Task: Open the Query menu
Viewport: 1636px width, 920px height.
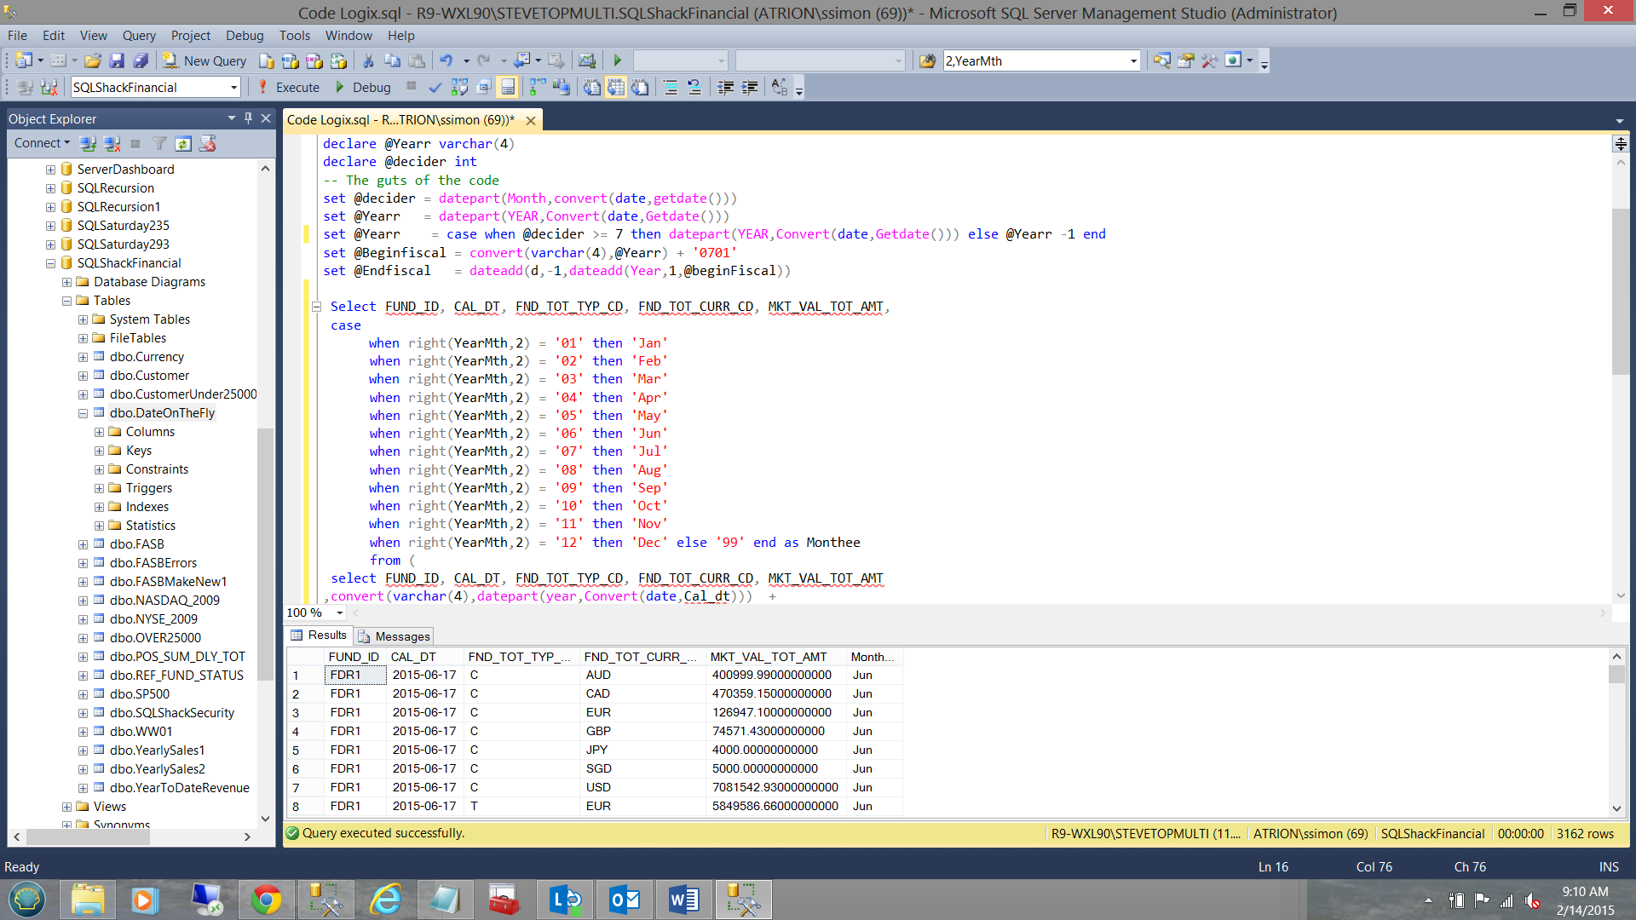Action: (x=138, y=35)
